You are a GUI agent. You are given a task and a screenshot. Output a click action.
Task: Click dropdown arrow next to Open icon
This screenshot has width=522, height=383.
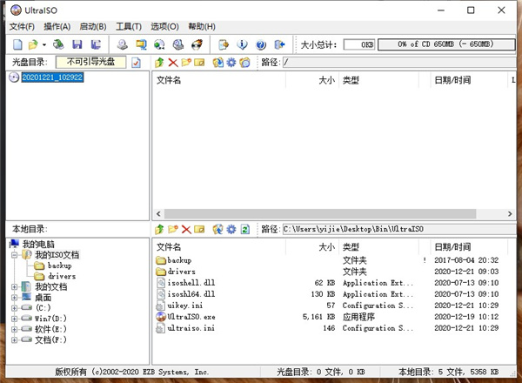coord(44,44)
